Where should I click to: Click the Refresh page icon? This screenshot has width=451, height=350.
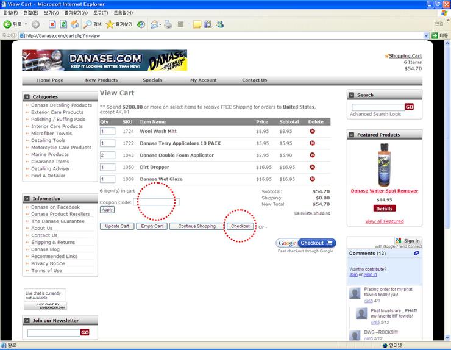[x=63, y=24]
